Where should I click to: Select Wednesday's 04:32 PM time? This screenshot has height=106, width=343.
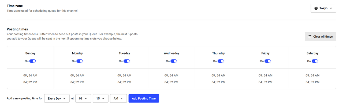(x=171, y=82)
